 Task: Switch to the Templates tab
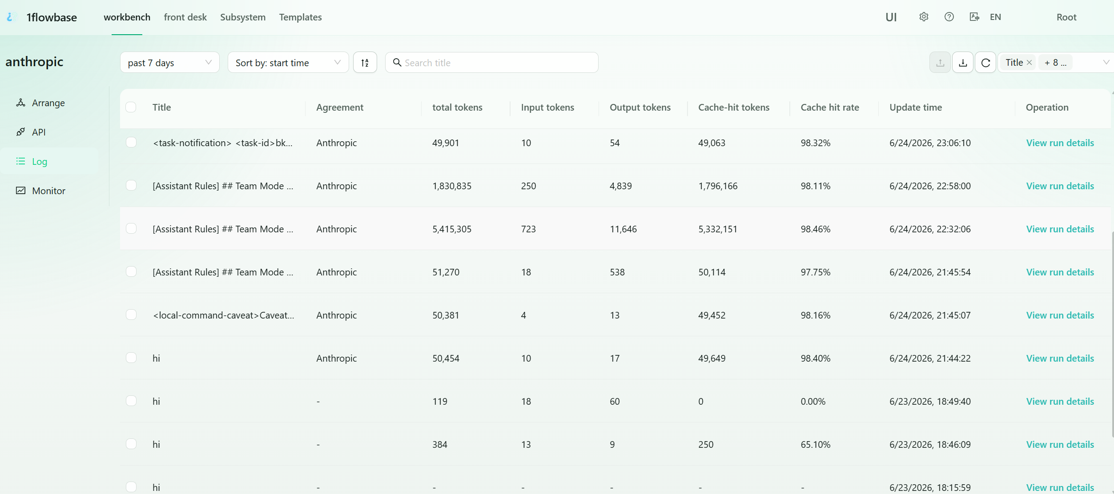[300, 17]
